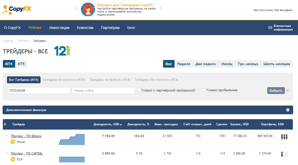The image size is (298, 165).
Task: Sort by 'Сделки' column header
Action: tap(222, 124)
